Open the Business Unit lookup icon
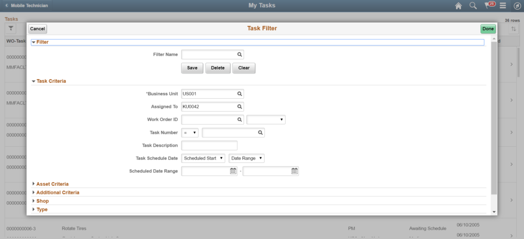 (x=239, y=94)
